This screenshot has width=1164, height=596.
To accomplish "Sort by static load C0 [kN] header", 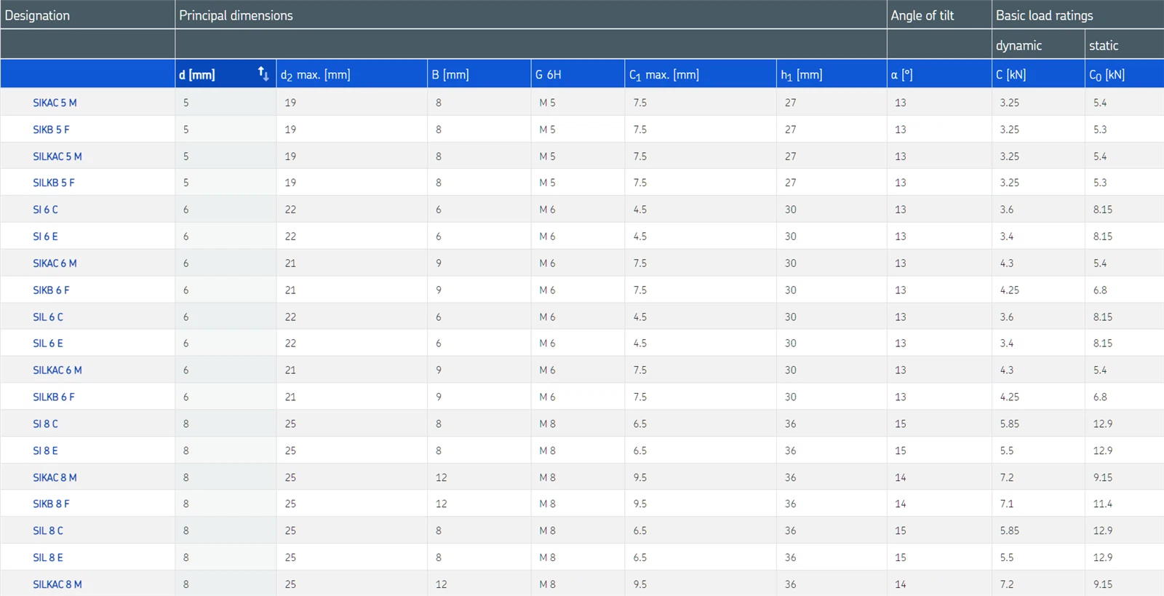I will point(1107,75).
